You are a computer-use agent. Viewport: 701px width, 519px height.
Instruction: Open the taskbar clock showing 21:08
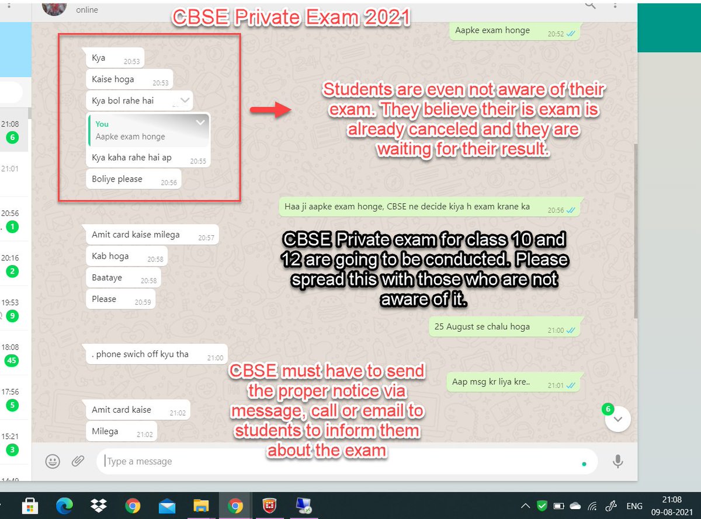(x=671, y=506)
